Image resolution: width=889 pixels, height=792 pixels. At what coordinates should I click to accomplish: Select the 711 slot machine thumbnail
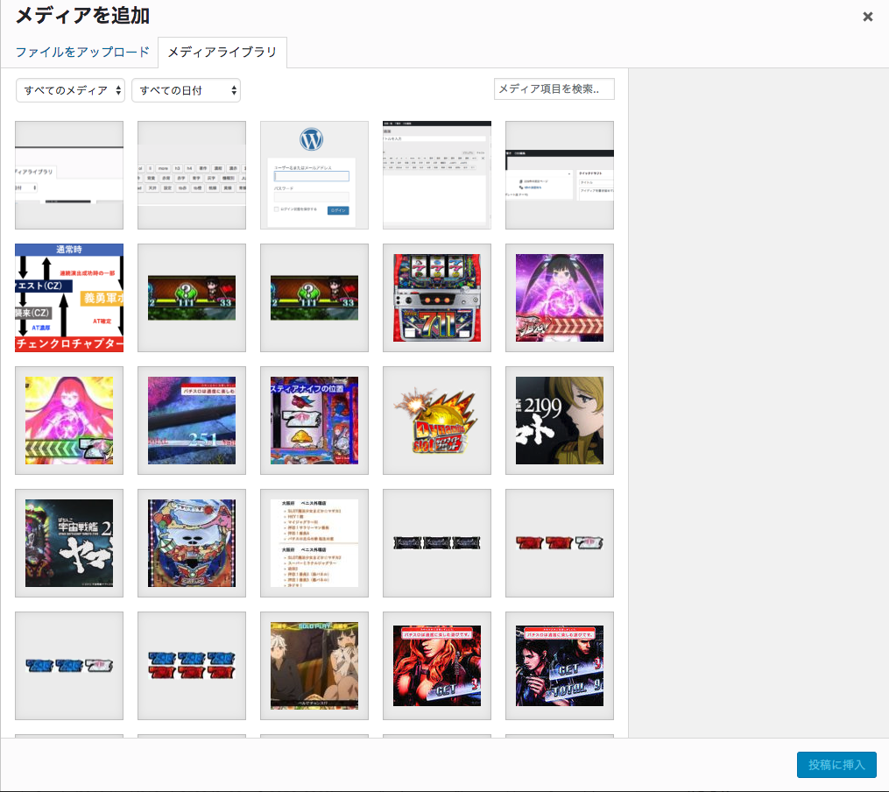[x=436, y=298]
